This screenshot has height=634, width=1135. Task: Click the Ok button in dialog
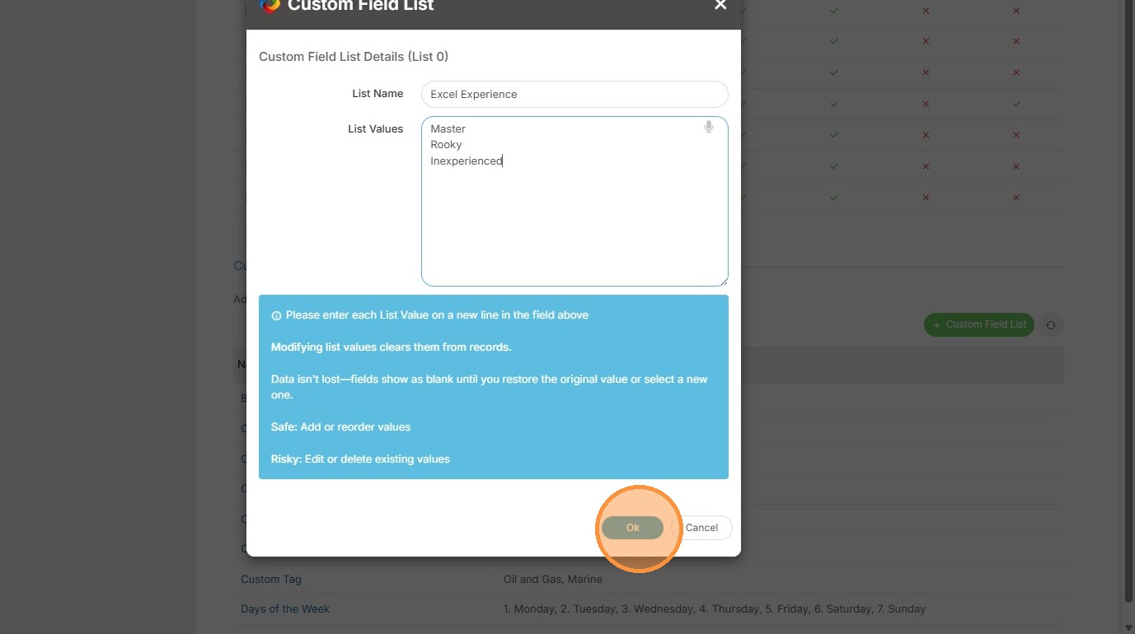coord(632,528)
